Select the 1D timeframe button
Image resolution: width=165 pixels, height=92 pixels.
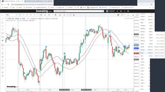[35, 15]
